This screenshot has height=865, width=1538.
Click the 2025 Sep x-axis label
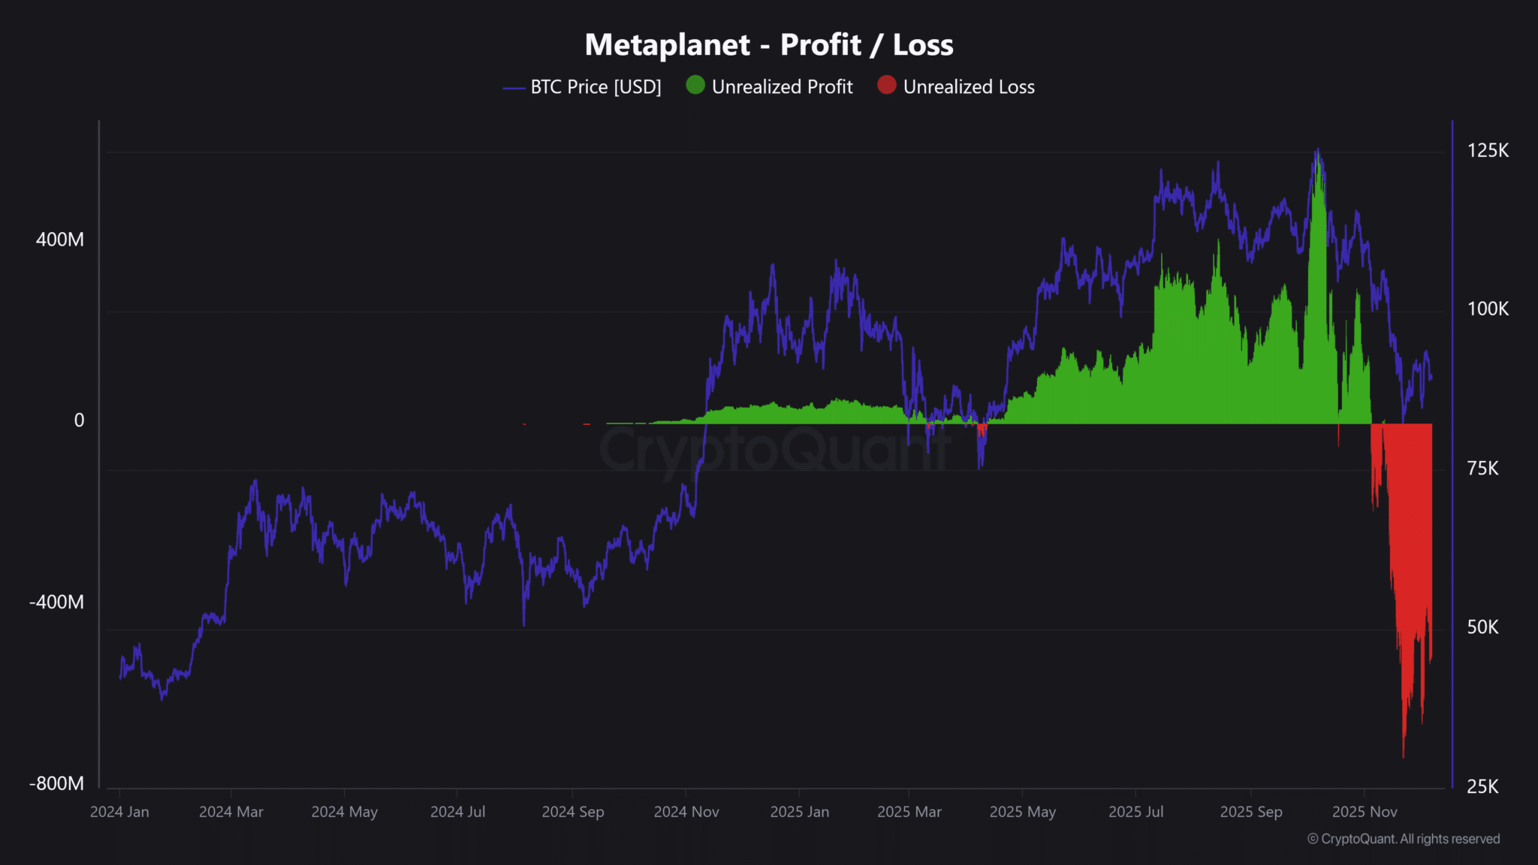[1251, 812]
